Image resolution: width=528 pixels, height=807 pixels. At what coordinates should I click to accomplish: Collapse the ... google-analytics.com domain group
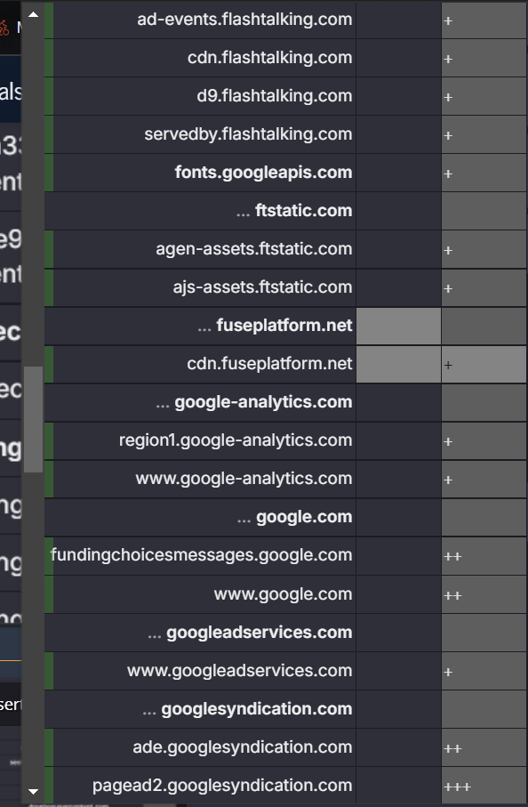254,402
